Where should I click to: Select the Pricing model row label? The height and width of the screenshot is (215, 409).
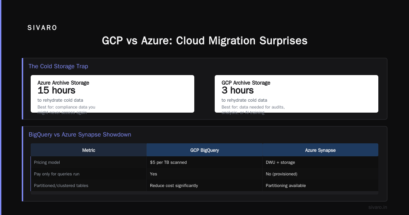47,162
